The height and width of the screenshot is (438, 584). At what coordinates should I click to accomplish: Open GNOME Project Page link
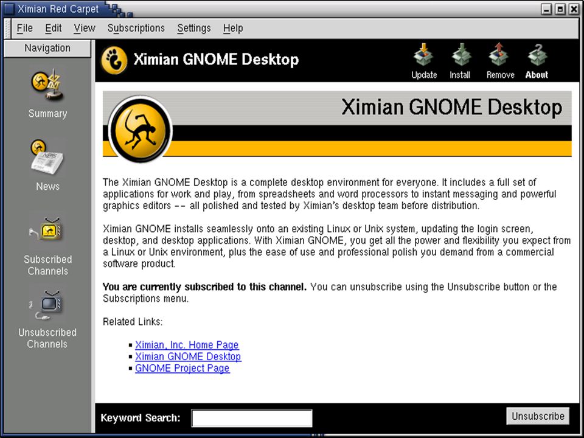(182, 368)
